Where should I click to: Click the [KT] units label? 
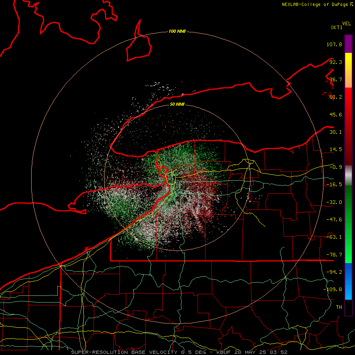336,27
